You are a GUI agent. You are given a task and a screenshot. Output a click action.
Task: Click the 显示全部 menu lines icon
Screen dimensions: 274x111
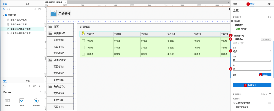pos(270,94)
